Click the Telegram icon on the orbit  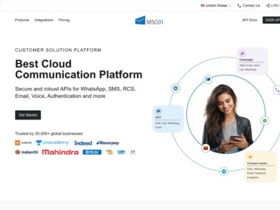(224, 172)
